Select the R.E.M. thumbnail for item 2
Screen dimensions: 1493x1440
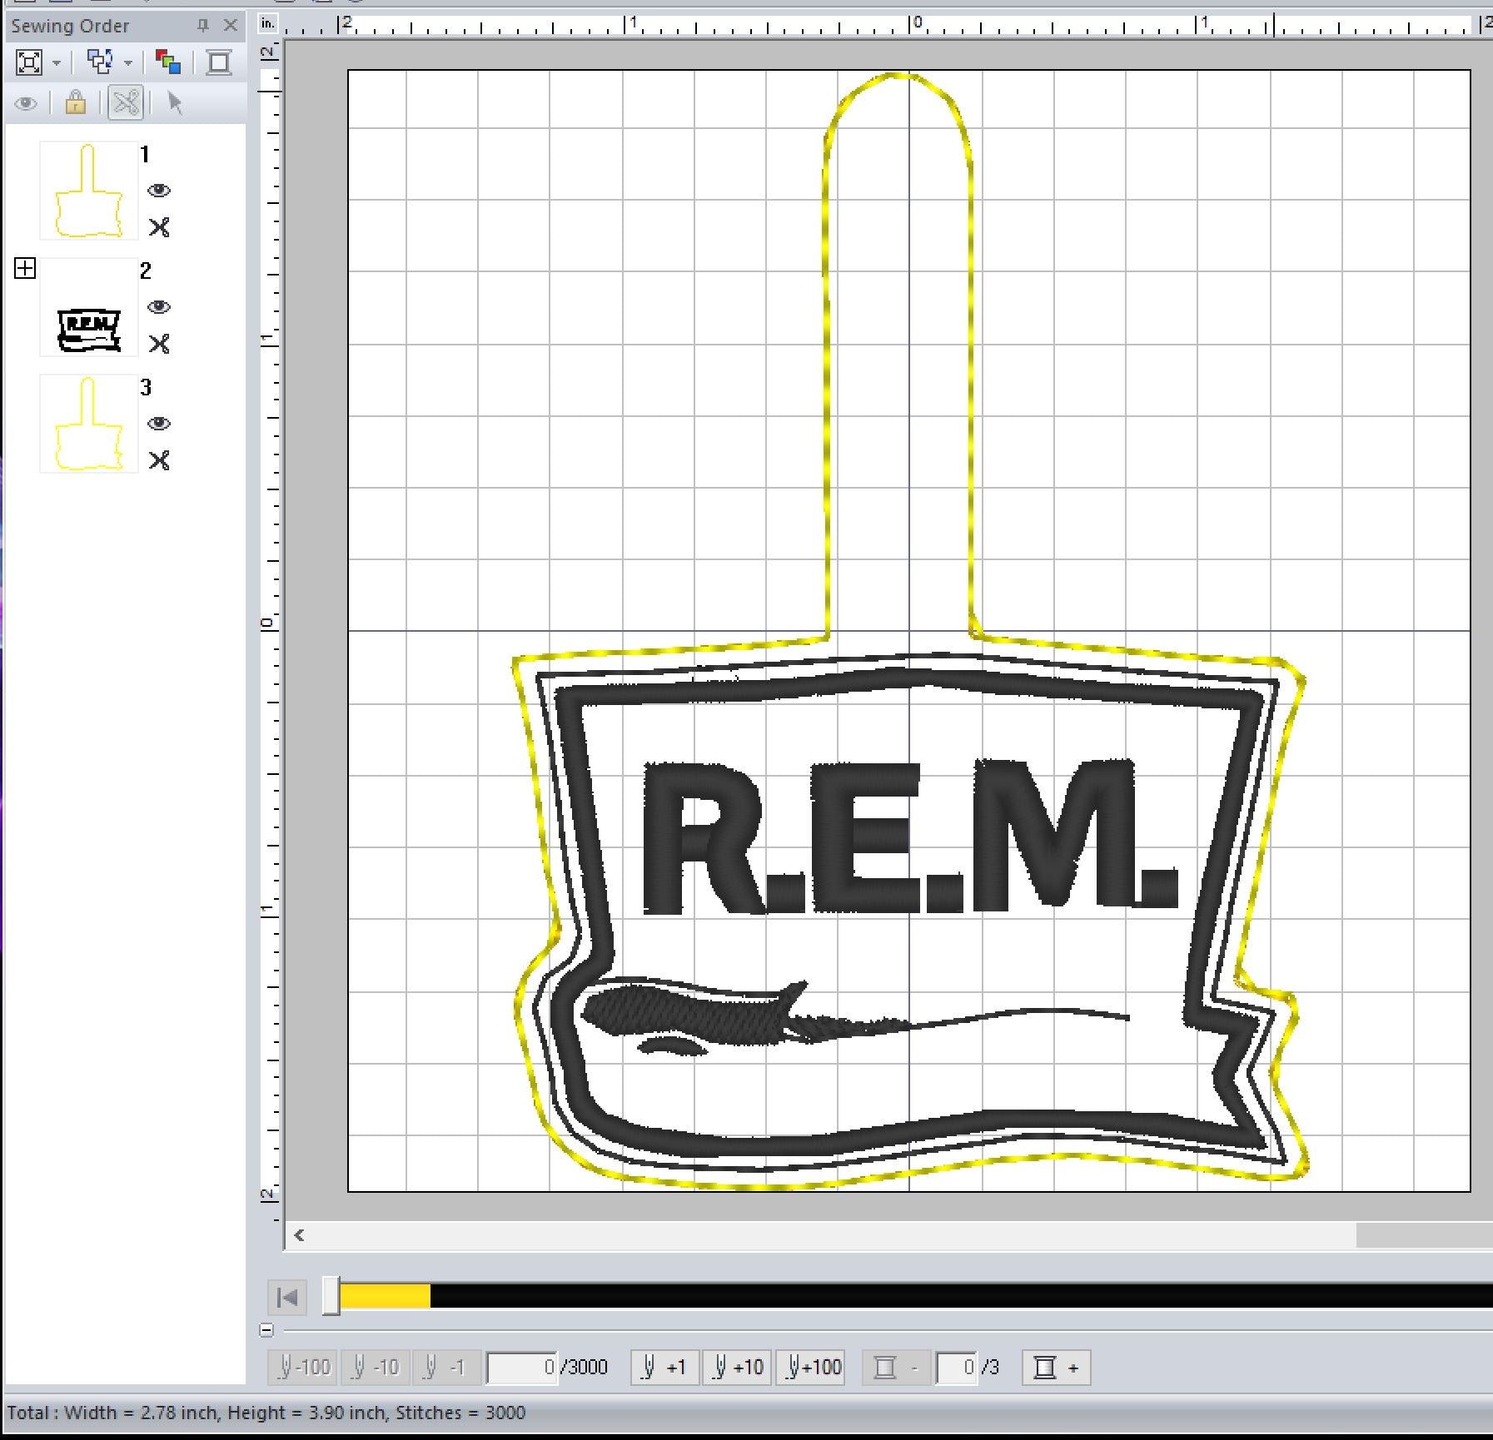[x=88, y=307]
